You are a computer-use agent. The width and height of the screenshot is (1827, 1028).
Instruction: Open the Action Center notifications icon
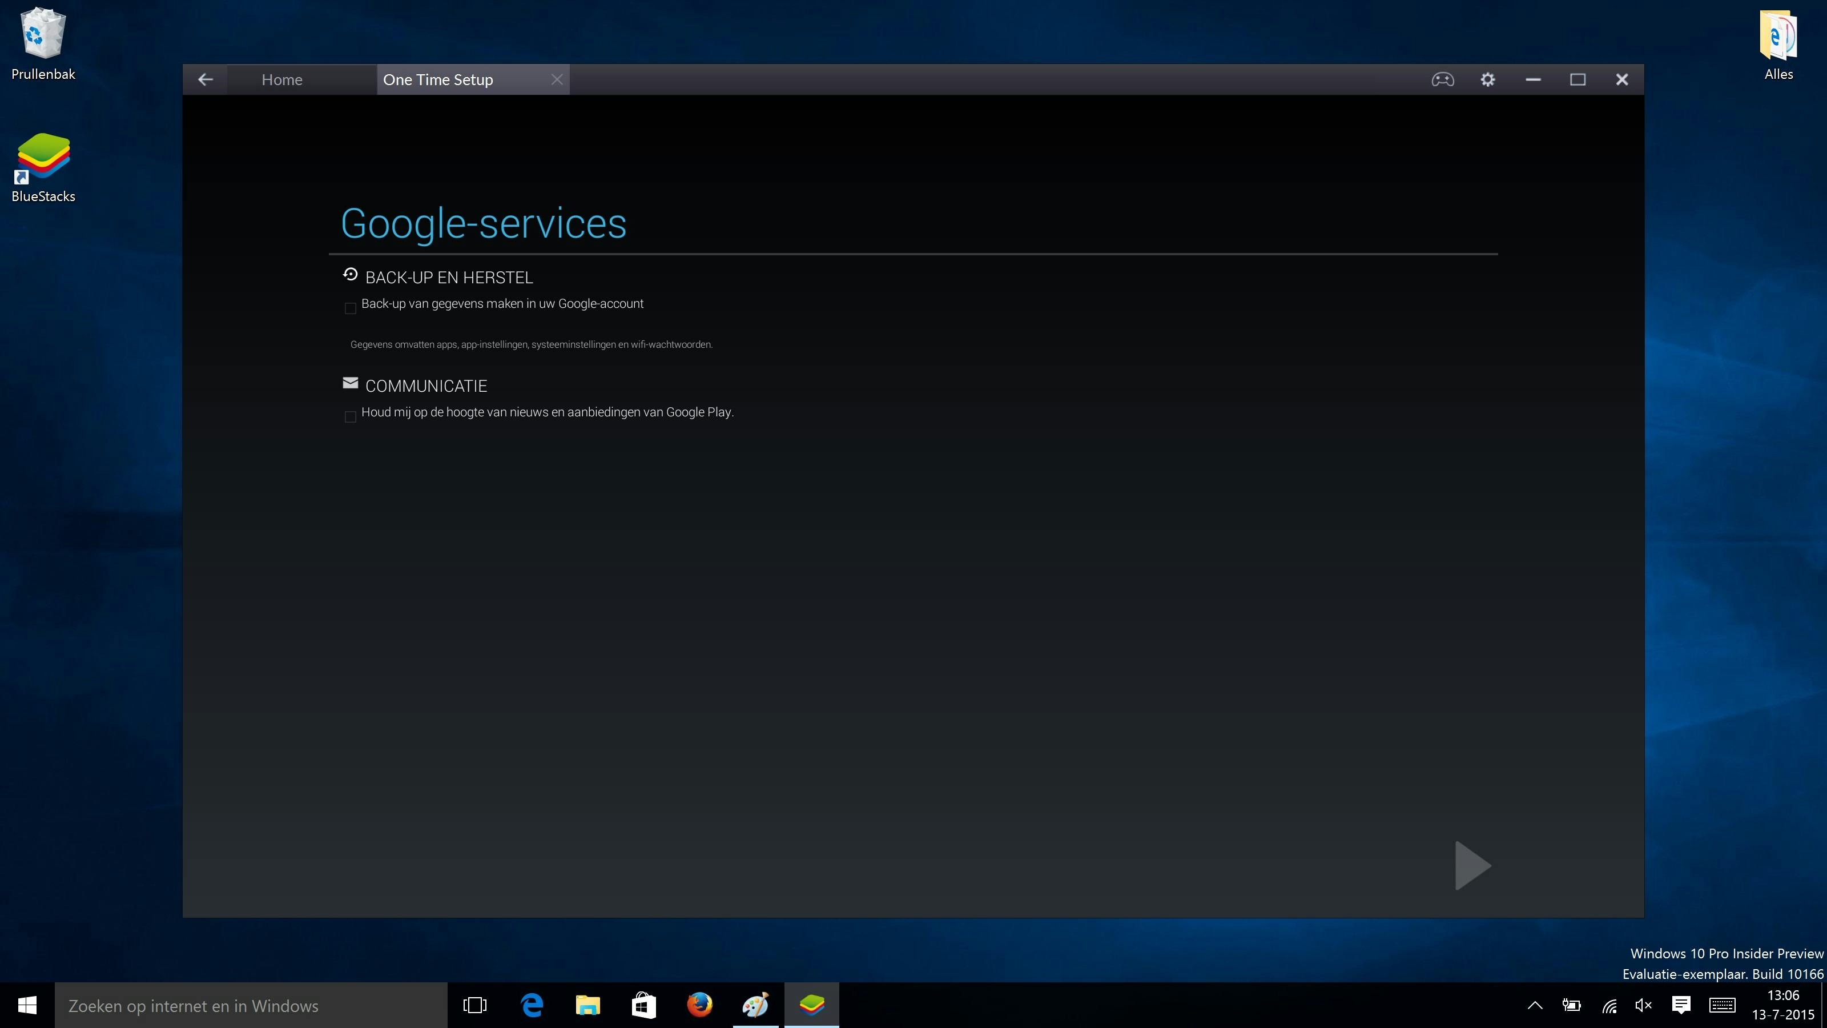click(x=1681, y=1005)
